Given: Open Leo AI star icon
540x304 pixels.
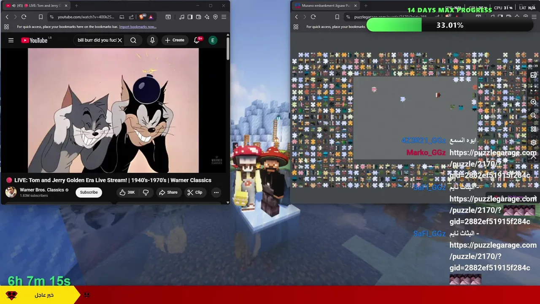Looking at the screenshot, I should click(x=207, y=17).
